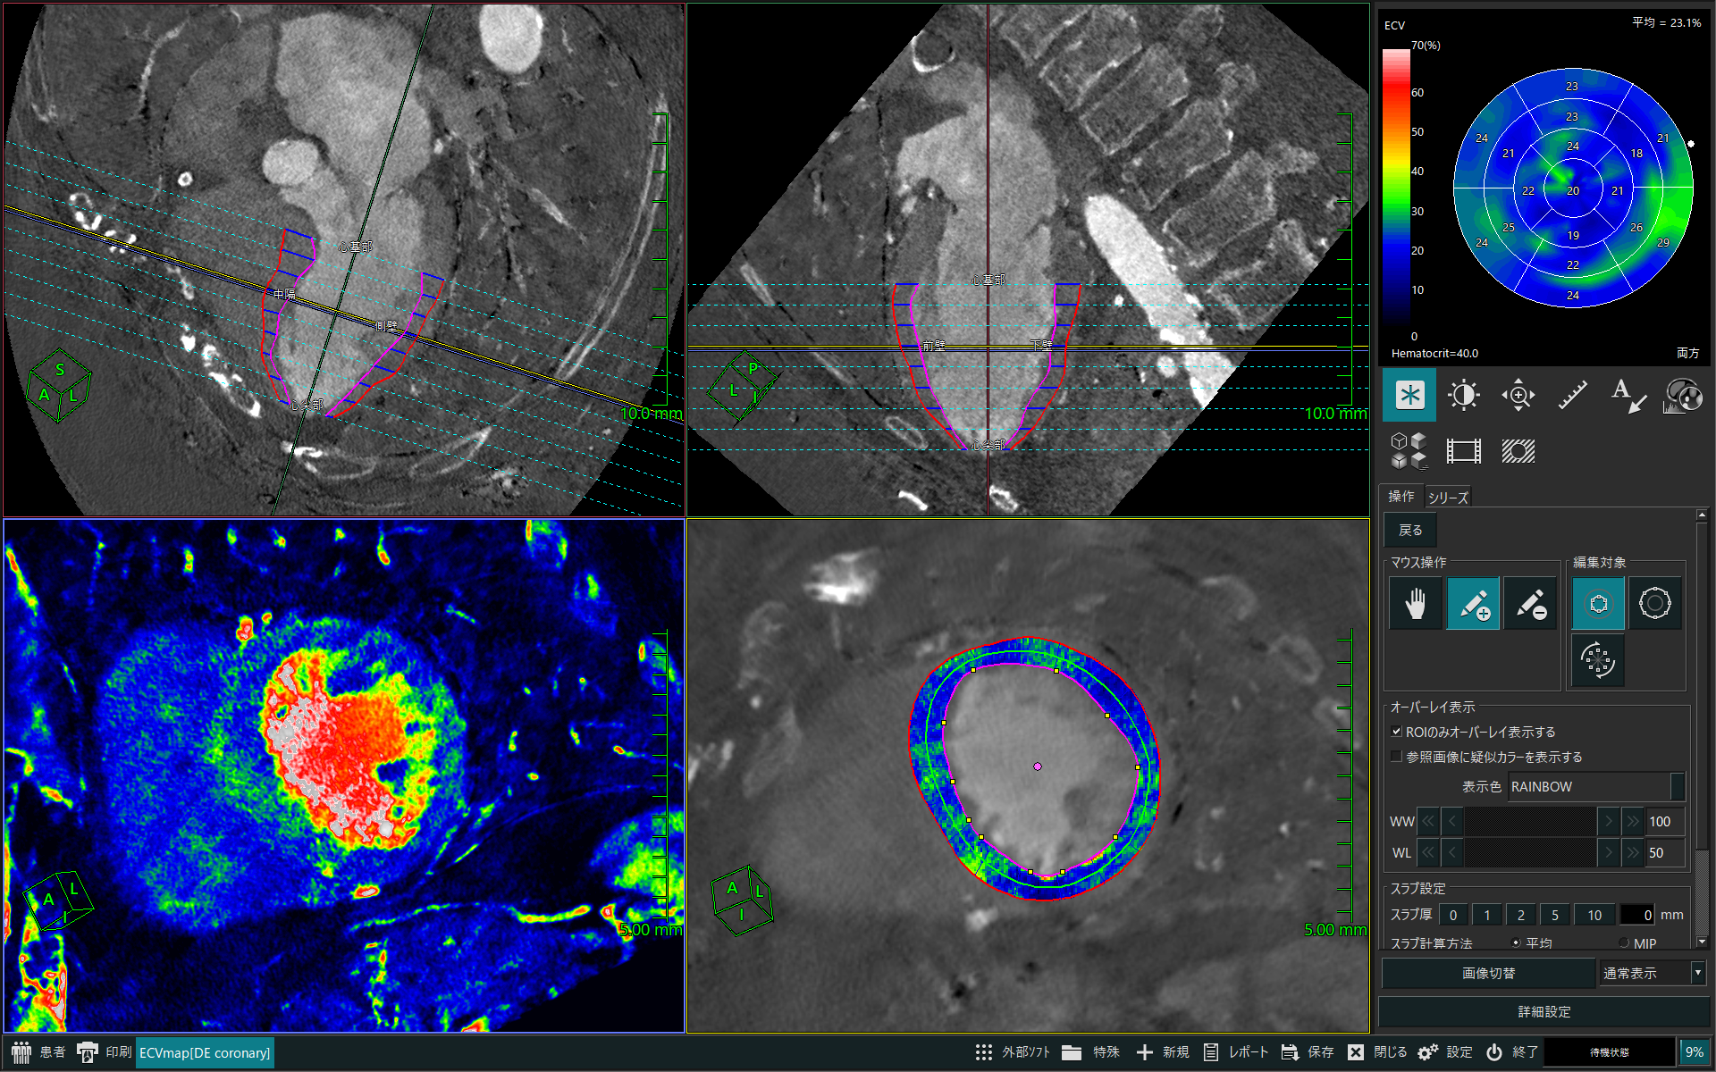Activate the zoom and pan tool
The image size is (1716, 1072).
point(1518,395)
